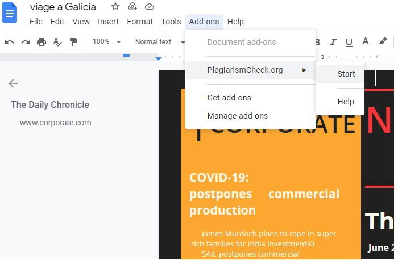Run spelling and grammar check

(57, 42)
